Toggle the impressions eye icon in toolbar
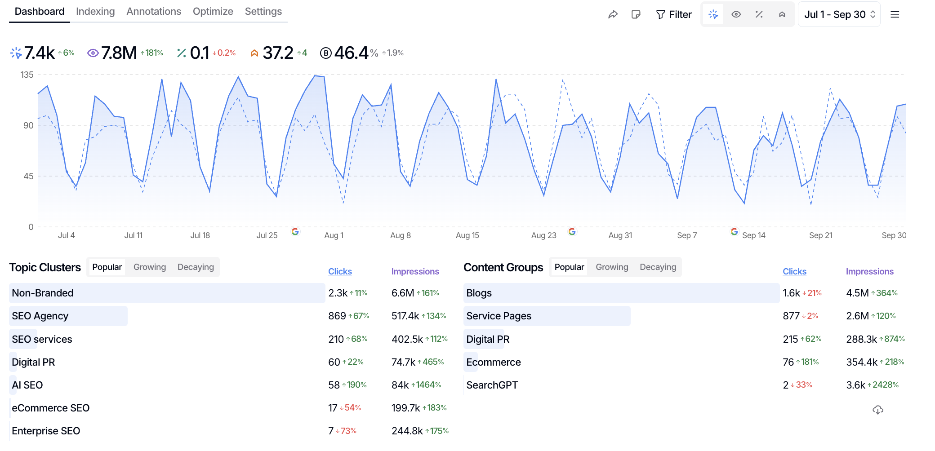 point(736,14)
